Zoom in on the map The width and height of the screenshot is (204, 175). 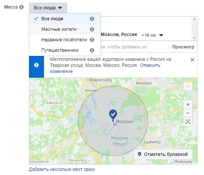(188, 104)
